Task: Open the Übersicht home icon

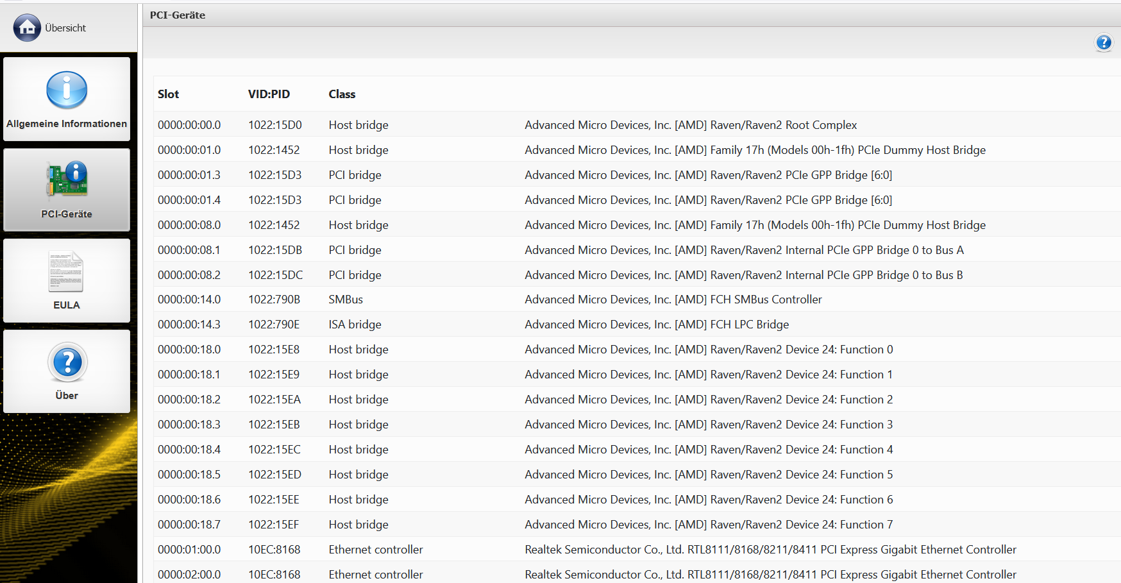Action: click(27, 28)
